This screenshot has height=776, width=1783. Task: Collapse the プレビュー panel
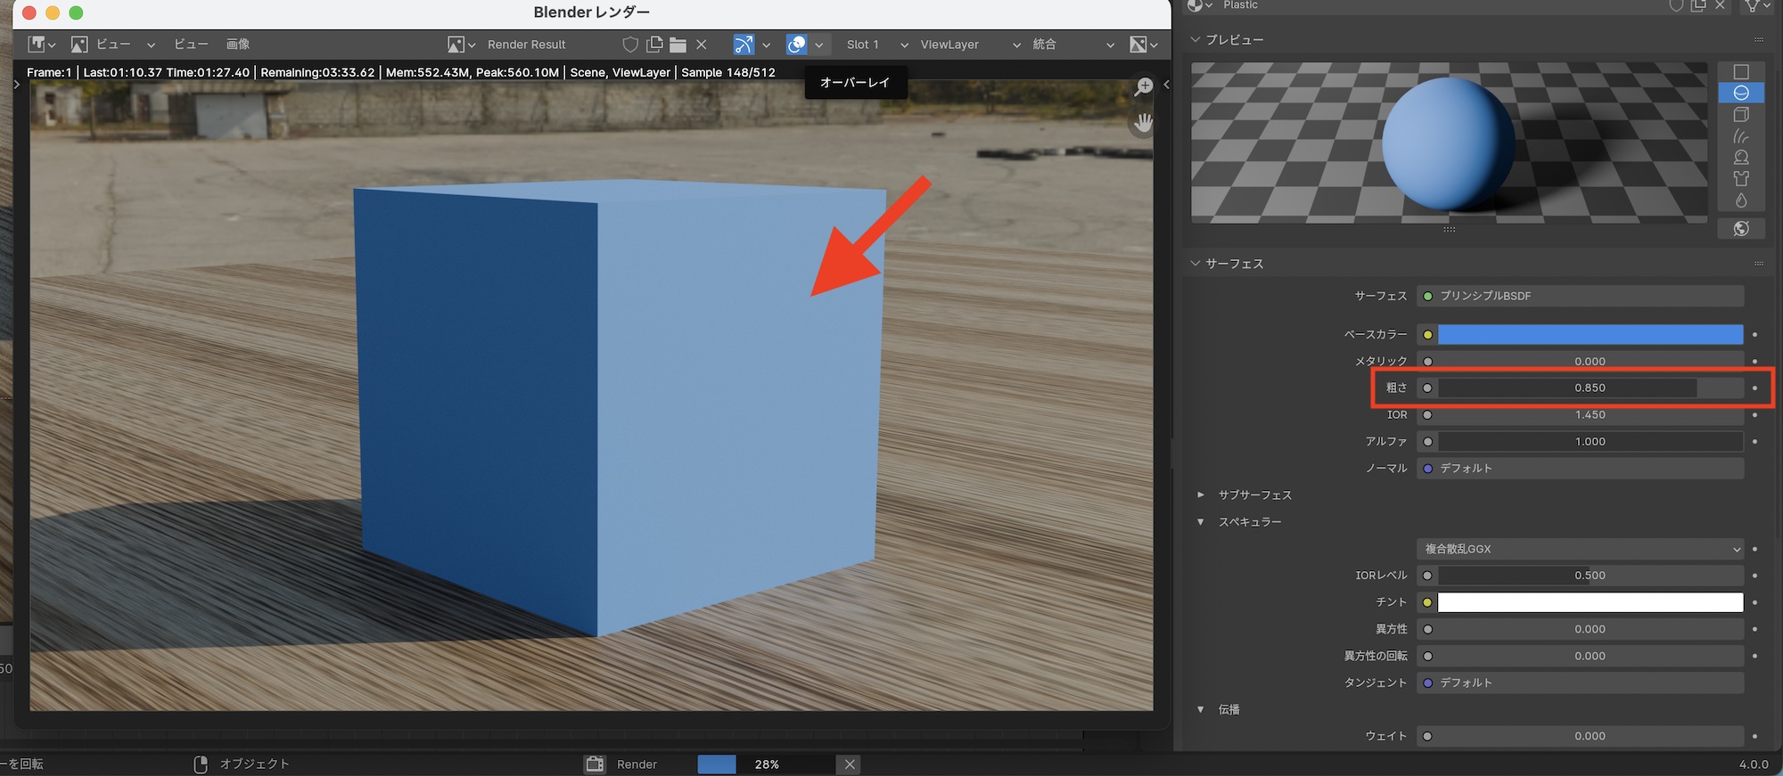[x=1196, y=40]
